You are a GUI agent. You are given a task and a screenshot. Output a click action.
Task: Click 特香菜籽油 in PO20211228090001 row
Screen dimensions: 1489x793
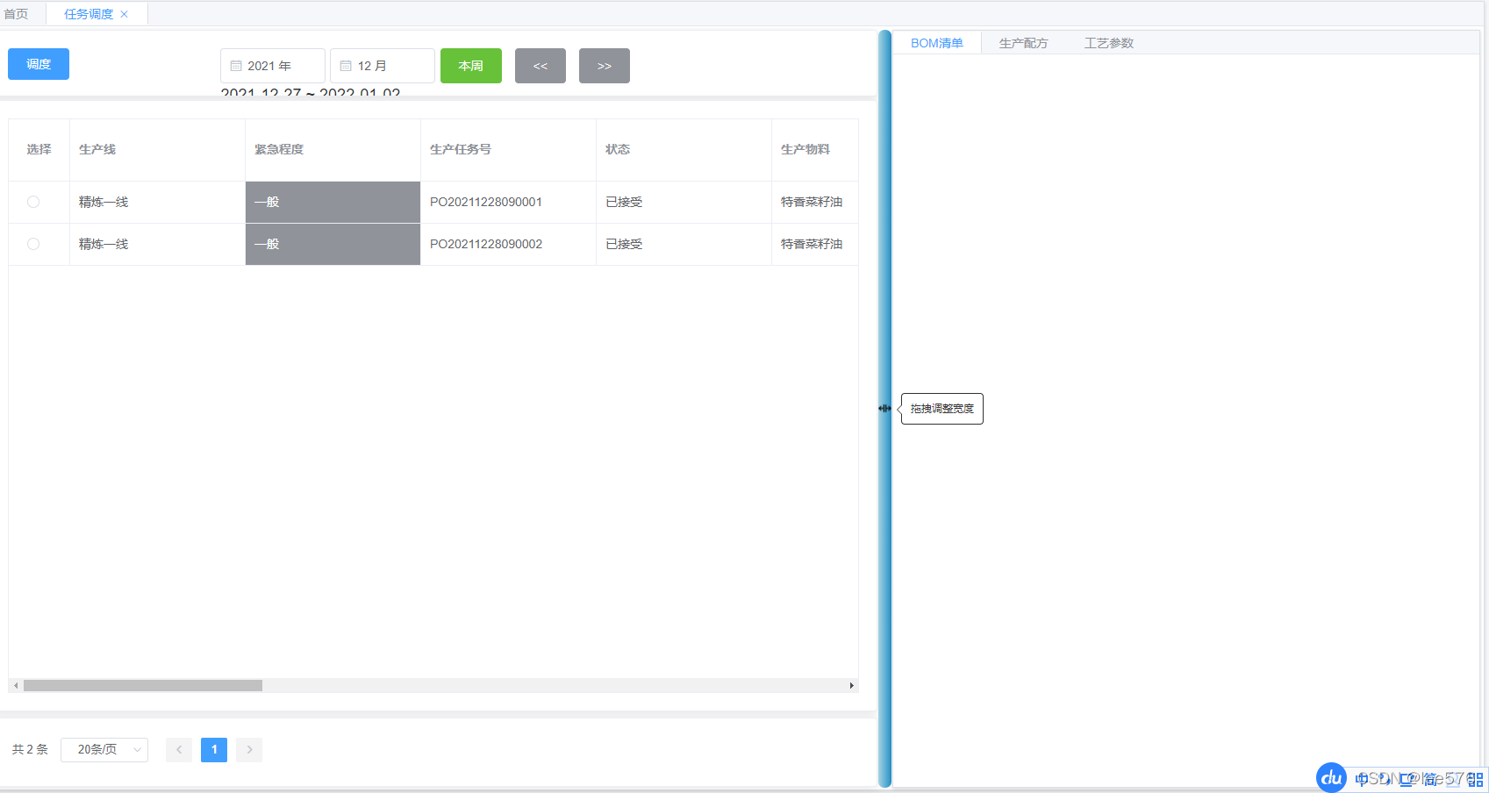(812, 202)
